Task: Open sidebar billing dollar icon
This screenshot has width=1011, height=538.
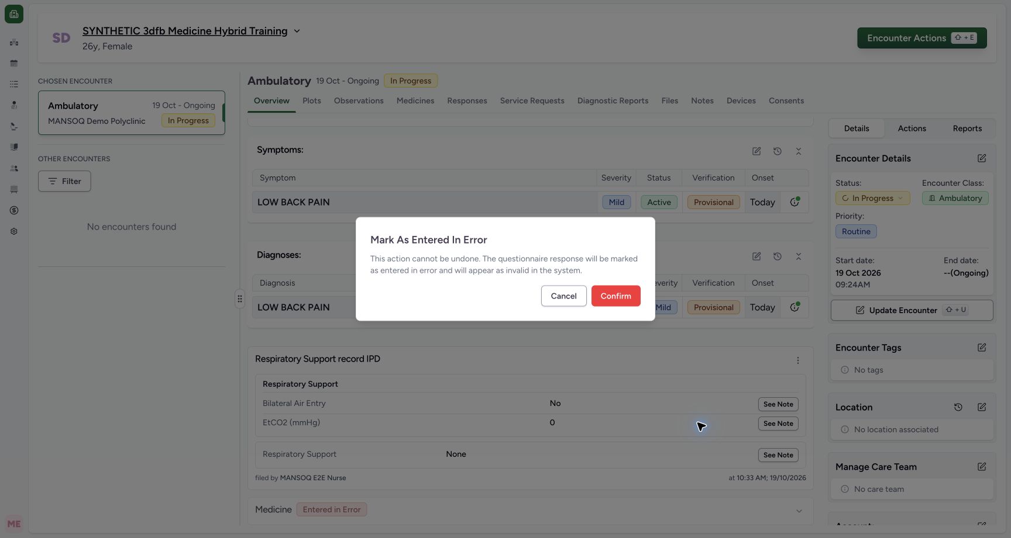Action: tap(14, 210)
